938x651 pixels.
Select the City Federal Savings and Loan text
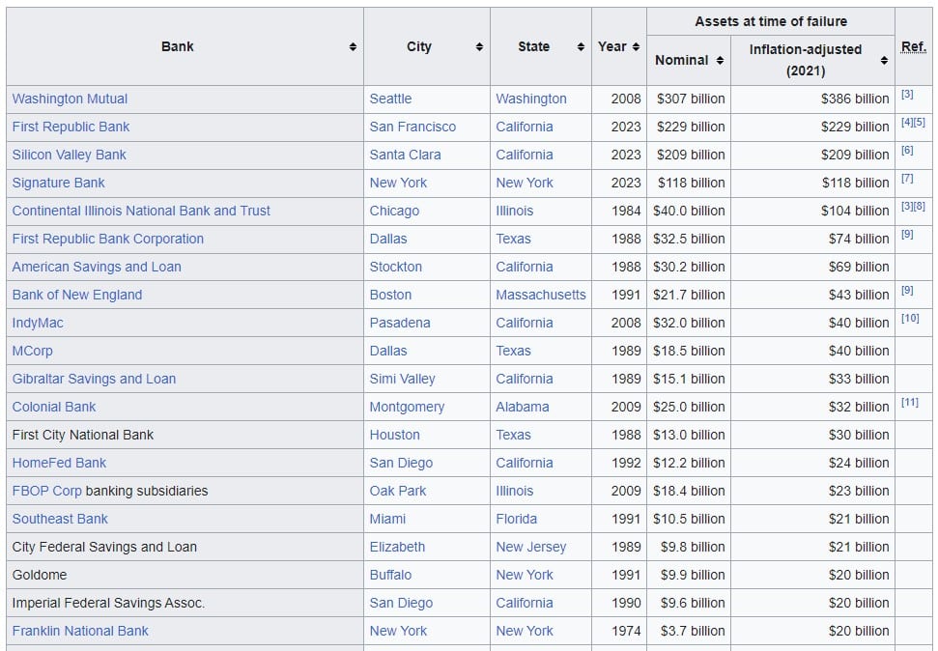(104, 547)
